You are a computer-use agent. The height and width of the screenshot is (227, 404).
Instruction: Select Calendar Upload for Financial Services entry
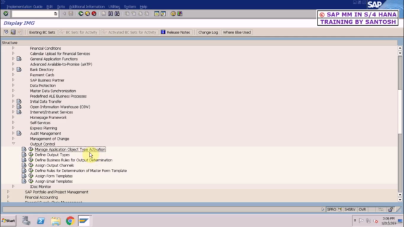[x=60, y=54]
